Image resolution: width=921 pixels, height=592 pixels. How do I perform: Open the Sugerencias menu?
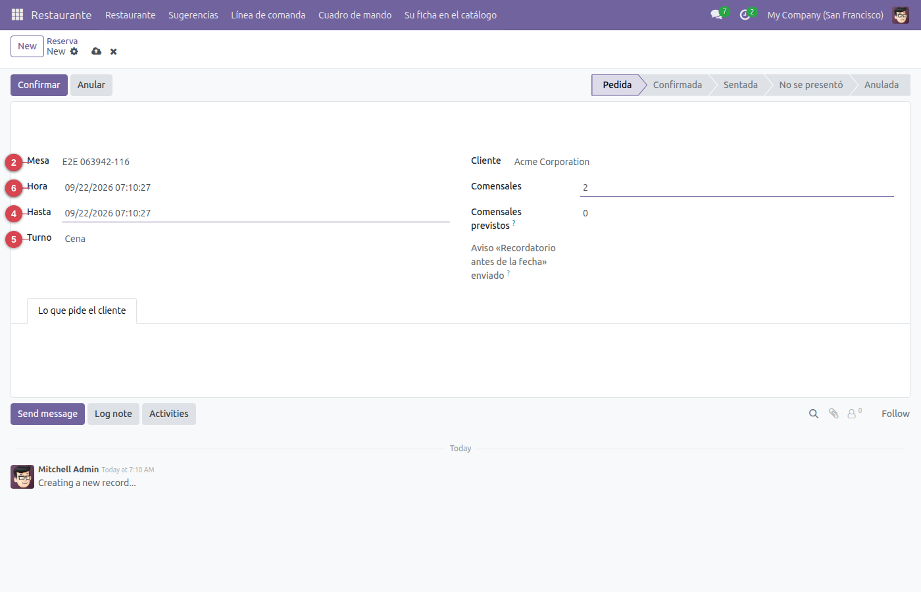(193, 14)
